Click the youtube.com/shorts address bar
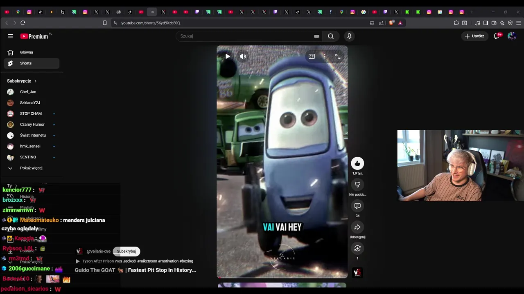524x294 pixels. pyautogui.click(x=151, y=23)
